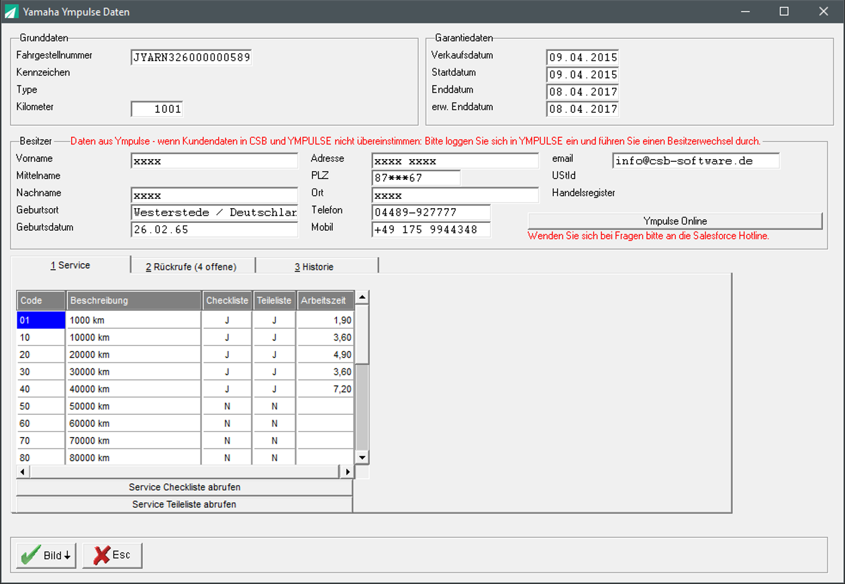Select the 10000 km service row
This screenshot has height=584, width=845.
(185, 338)
